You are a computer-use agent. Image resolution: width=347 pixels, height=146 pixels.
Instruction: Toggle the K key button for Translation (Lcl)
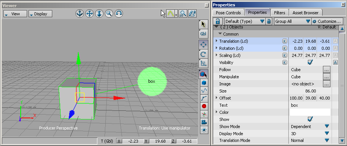click(x=285, y=41)
